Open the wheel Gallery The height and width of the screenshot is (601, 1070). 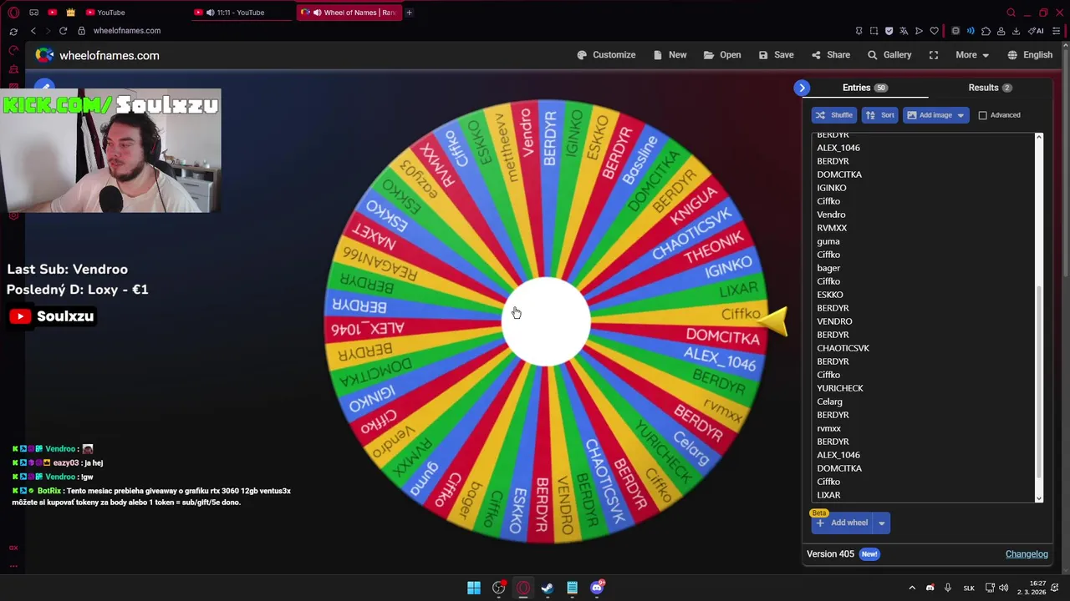889,55
